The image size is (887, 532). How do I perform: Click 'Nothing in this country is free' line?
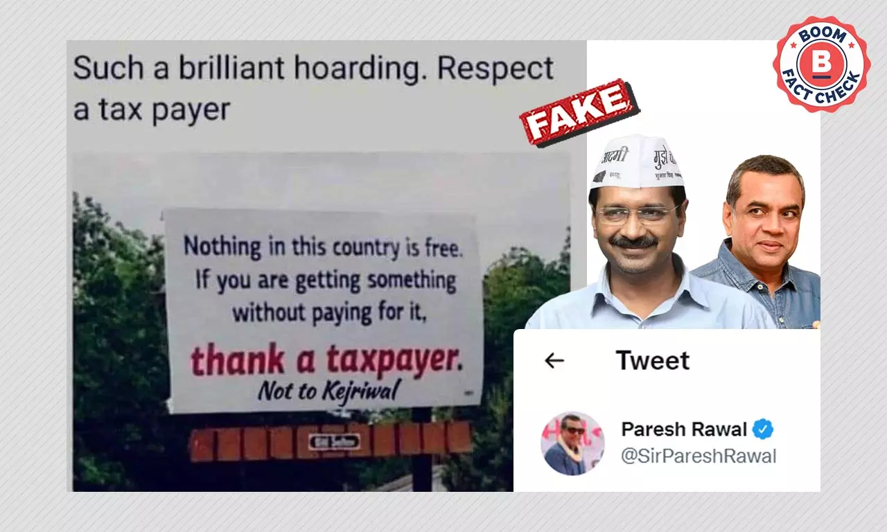point(322,247)
